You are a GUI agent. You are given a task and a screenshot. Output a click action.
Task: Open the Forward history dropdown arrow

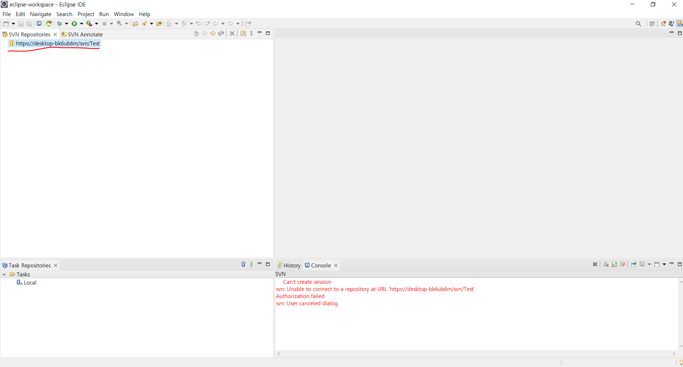coord(238,24)
